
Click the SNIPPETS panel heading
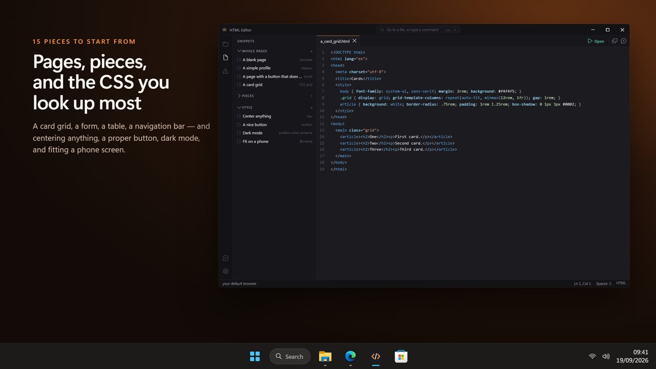pos(245,41)
